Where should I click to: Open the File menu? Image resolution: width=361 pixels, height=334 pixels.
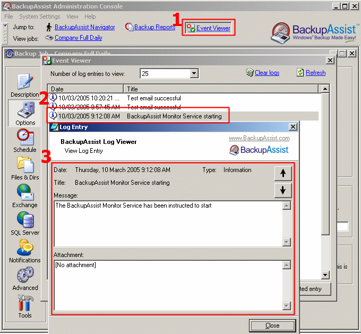[x=8, y=16]
